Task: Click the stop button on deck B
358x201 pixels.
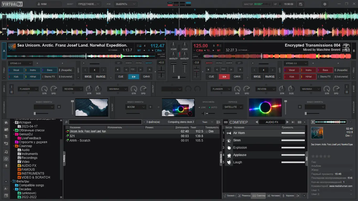Action: tap(208, 70)
